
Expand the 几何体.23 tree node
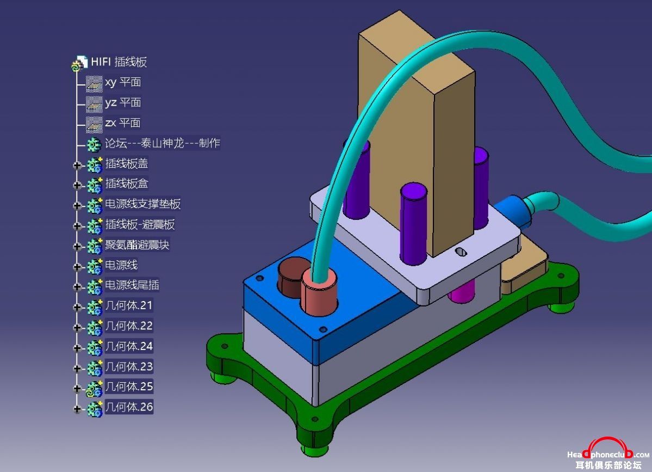coord(77,369)
